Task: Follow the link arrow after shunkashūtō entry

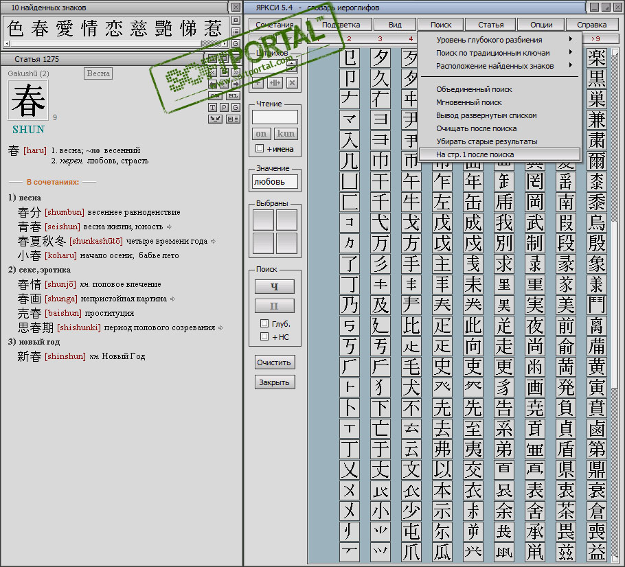Action: [x=213, y=241]
